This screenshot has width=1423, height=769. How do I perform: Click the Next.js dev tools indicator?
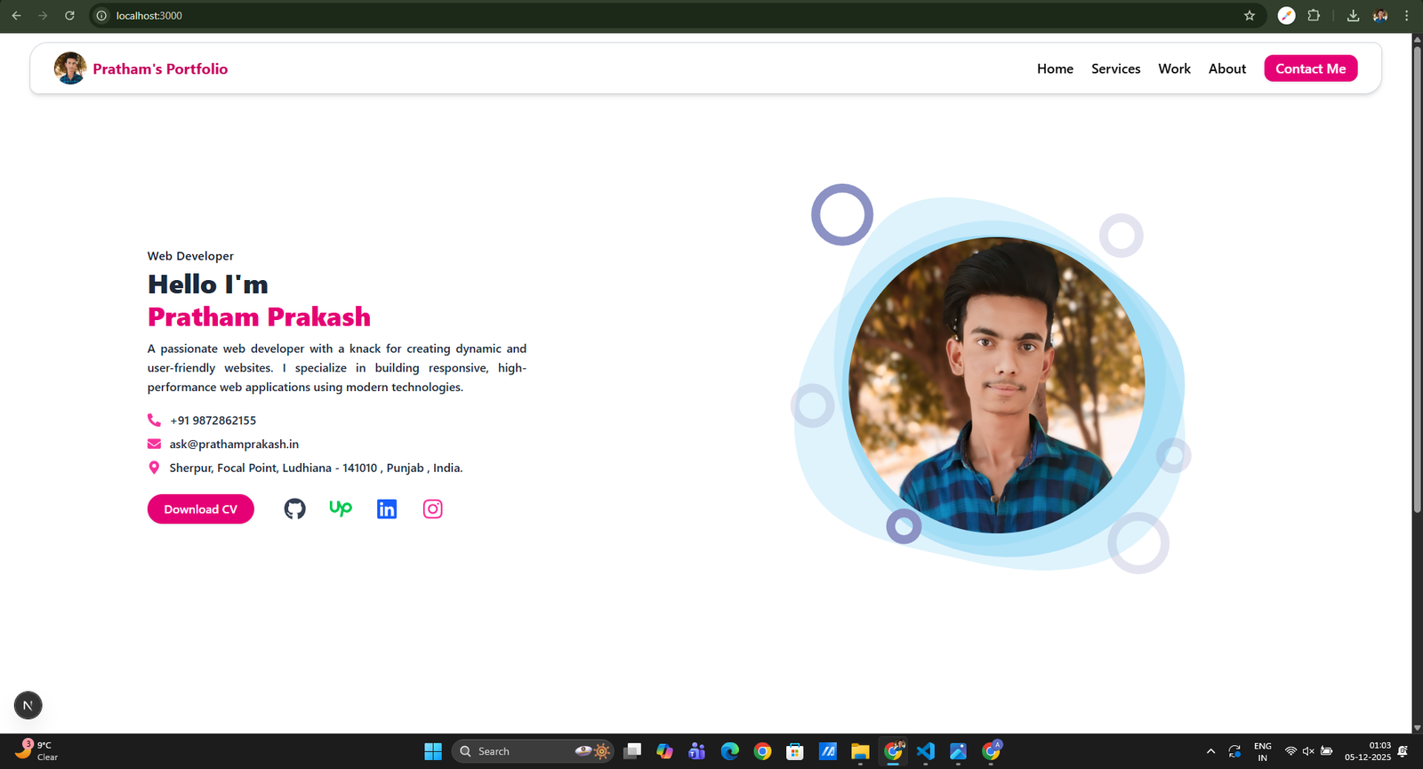(28, 705)
